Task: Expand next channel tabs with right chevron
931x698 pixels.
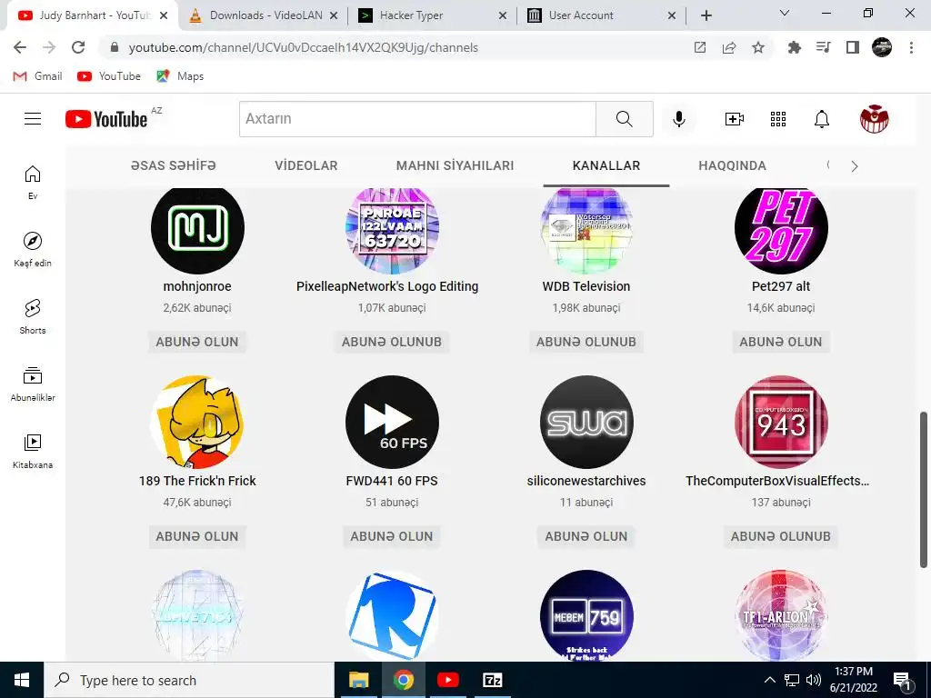Action: tap(855, 167)
